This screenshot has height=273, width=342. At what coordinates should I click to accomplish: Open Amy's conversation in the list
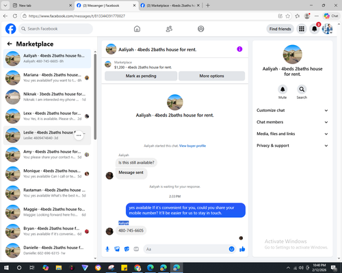(47, 154)
